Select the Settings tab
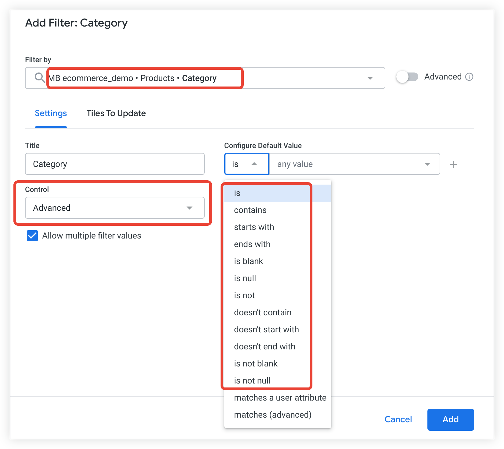 point(51,113)
